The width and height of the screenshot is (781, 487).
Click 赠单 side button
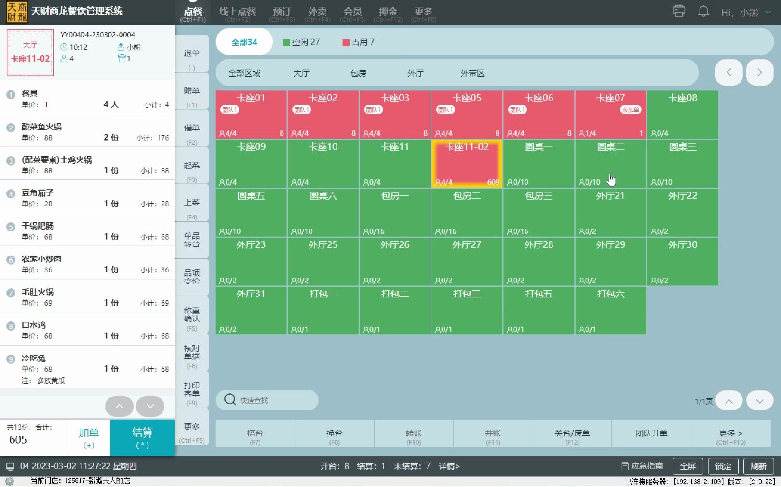[x=192, y=91]
